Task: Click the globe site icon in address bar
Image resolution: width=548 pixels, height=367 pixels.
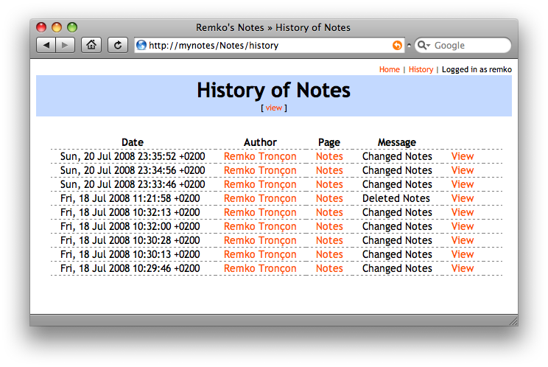Action: tap(141, 46)
